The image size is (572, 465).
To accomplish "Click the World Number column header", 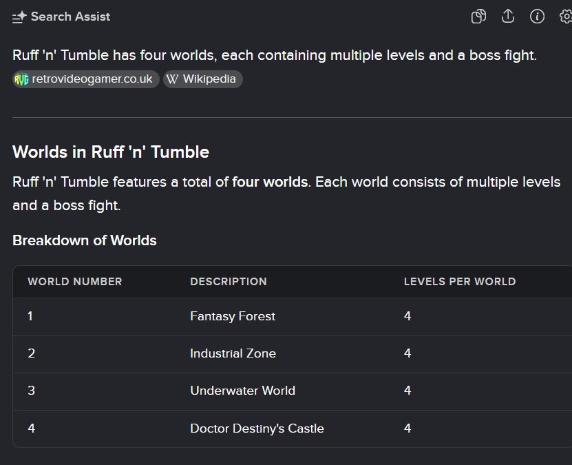I will (75, 281).
